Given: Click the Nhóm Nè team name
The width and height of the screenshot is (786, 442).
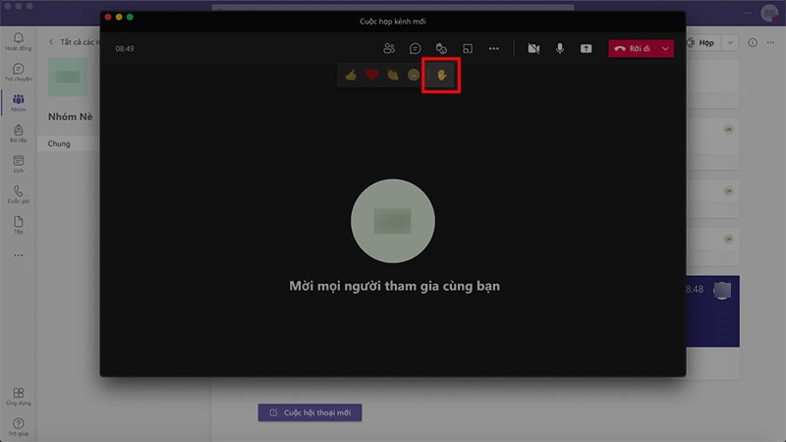Looking at the screenshot, I should [x=70, y=117].
